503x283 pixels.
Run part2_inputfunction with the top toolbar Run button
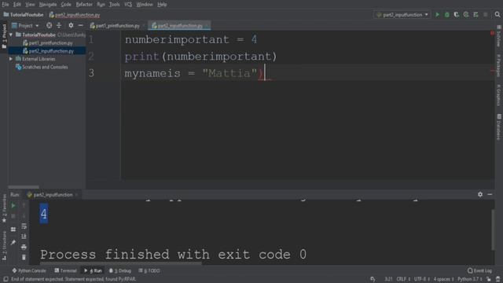pyautogui.click(x=437, y=15)
